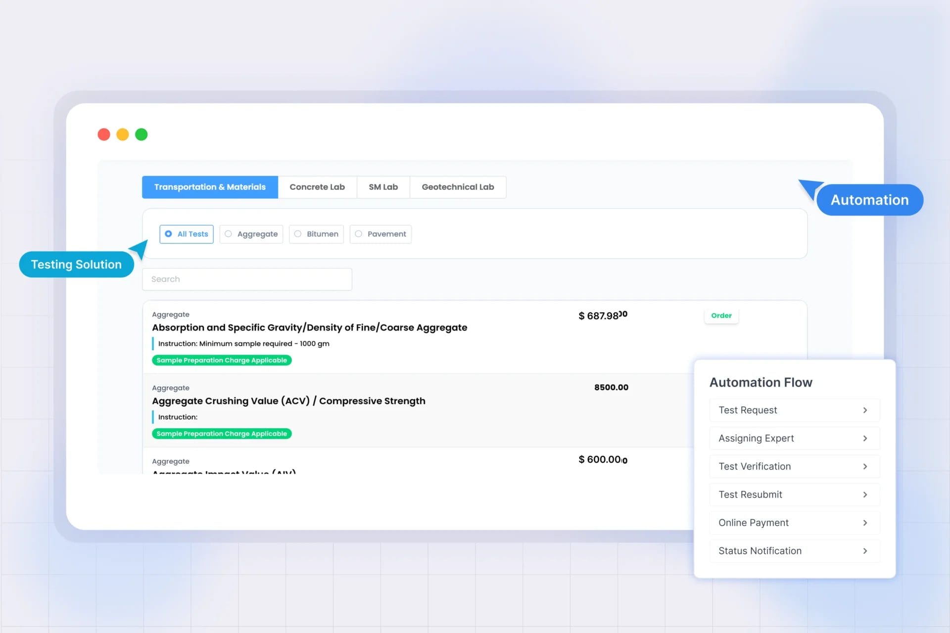950x633 pixels.
Task: Click the red window close dot
Action: pos(104,135)
